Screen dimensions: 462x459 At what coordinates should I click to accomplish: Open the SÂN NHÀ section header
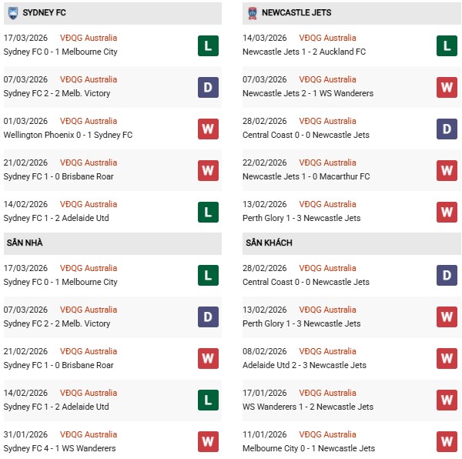[x=25, y=243]
